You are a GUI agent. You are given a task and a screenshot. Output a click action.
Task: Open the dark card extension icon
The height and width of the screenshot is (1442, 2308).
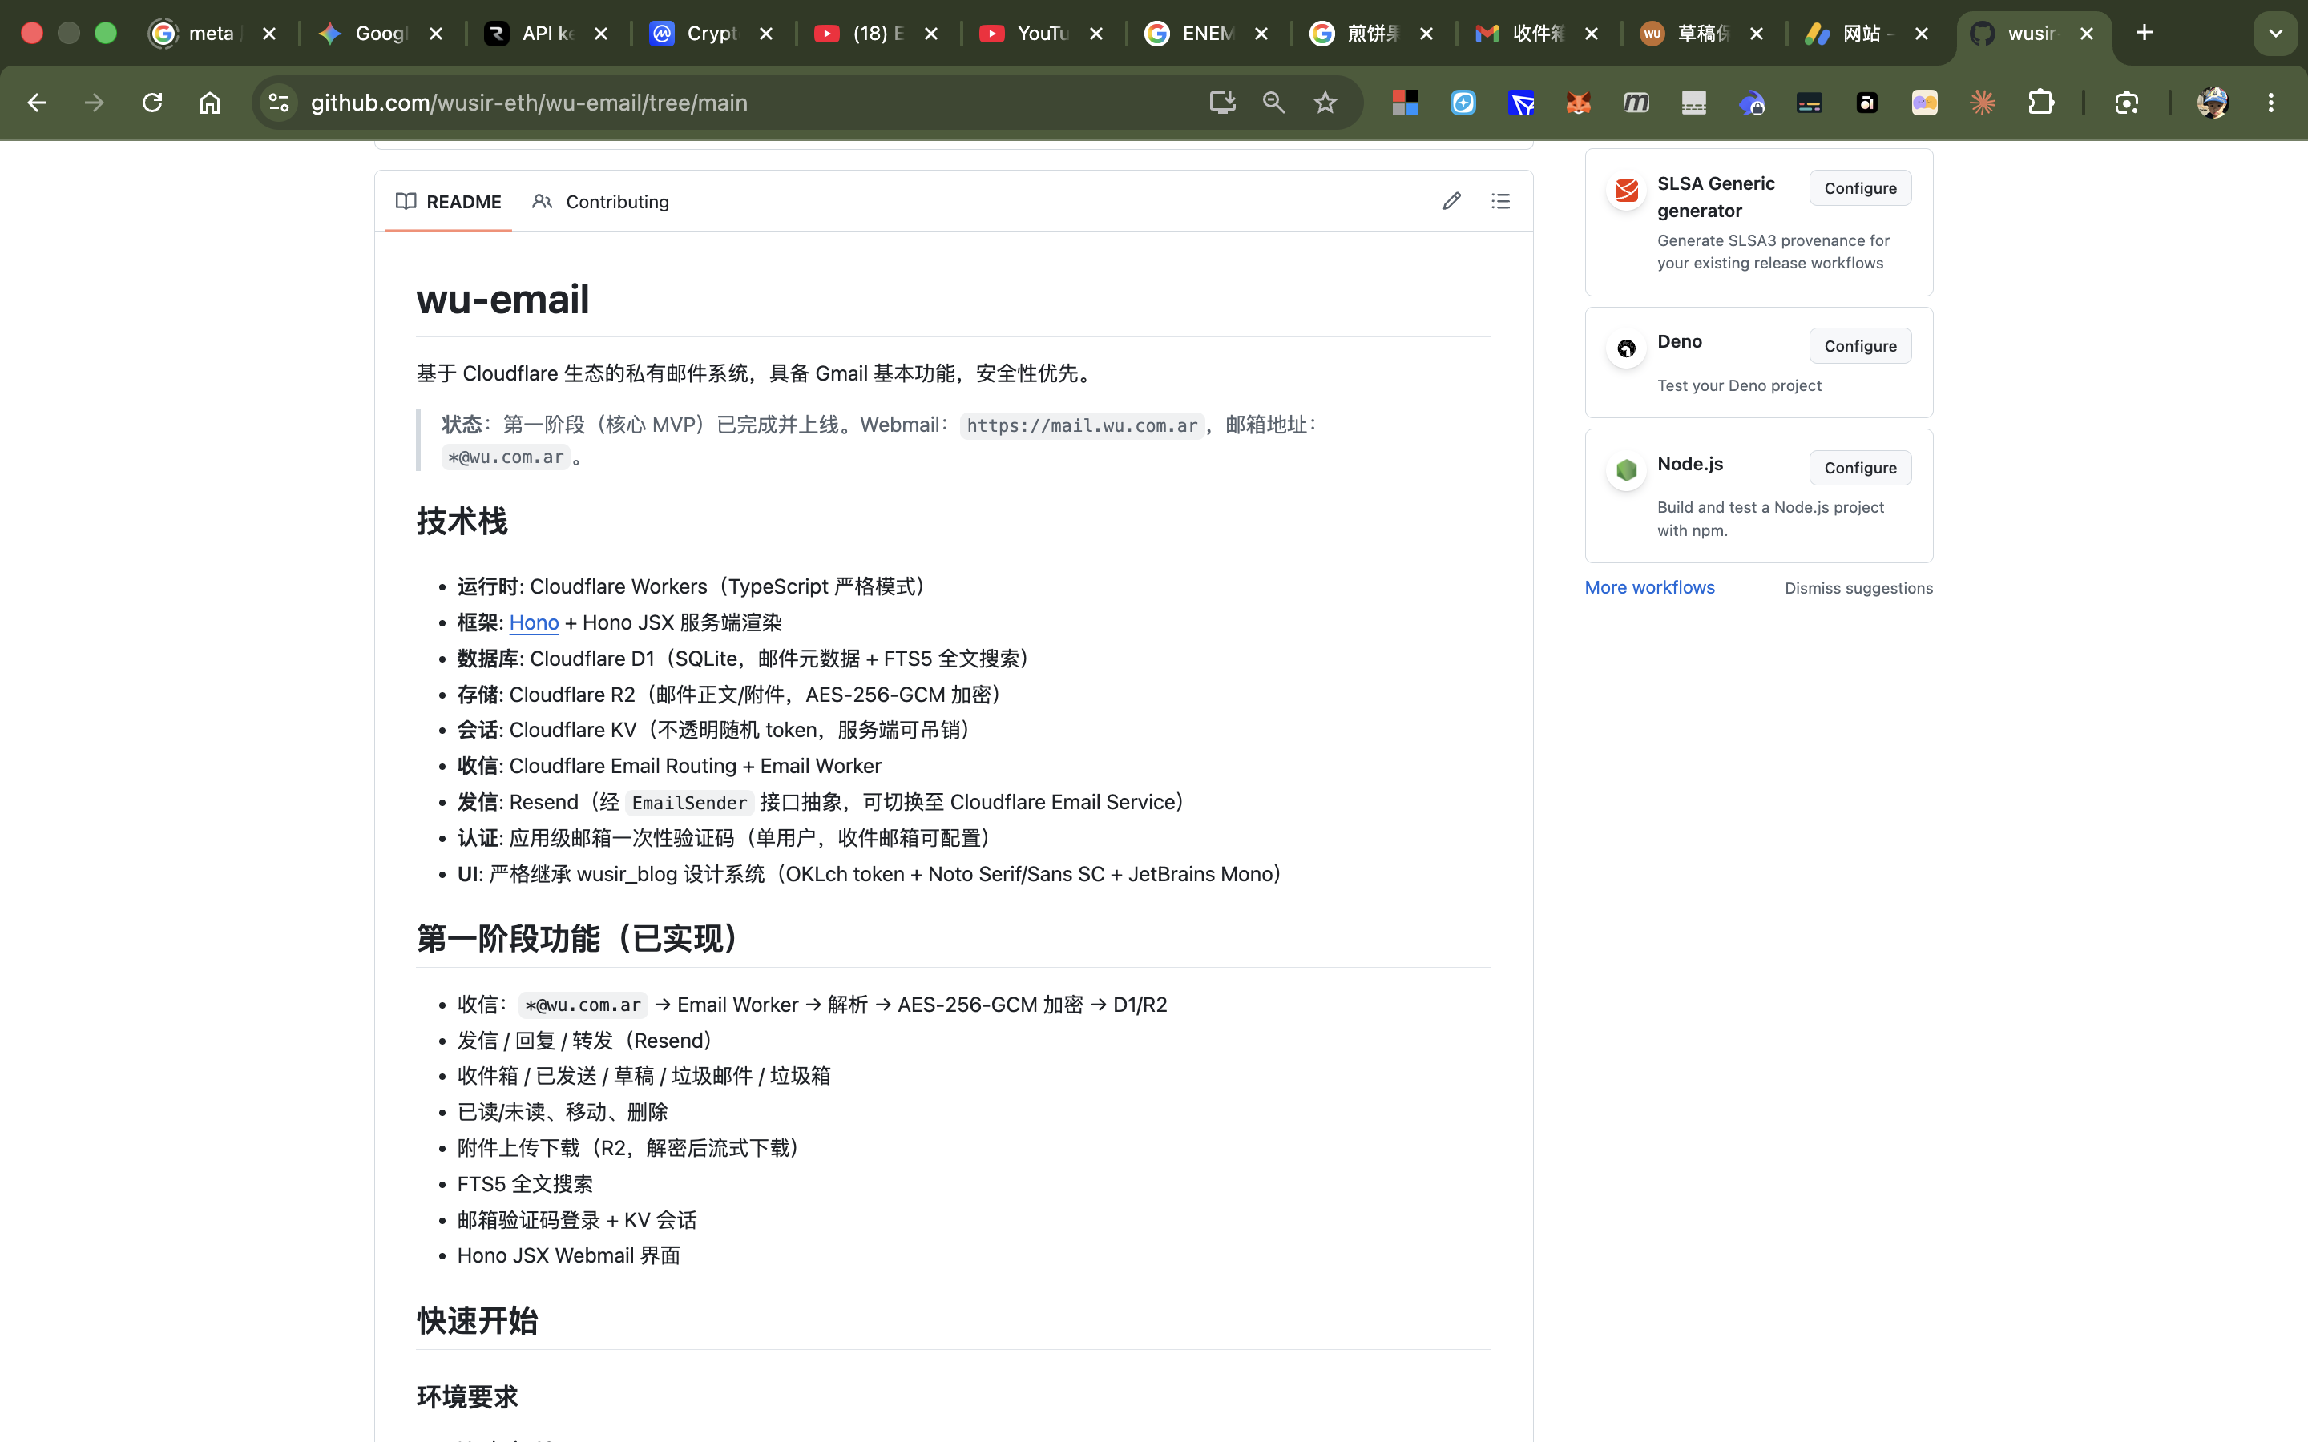click(1810, 102)
